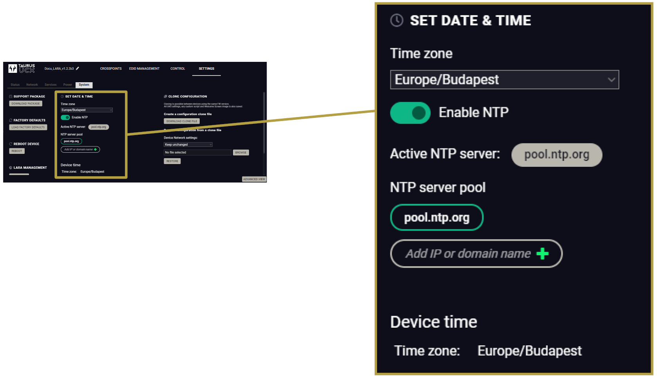Click the green plus icon in the enlarged panel
The image size is (657, 379).
pos(542,254)
